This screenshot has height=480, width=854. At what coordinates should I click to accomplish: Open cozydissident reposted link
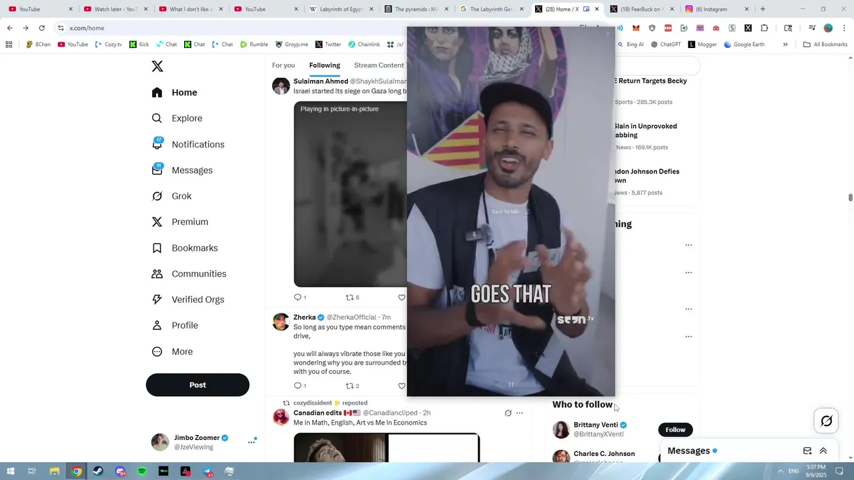point(330,403)
